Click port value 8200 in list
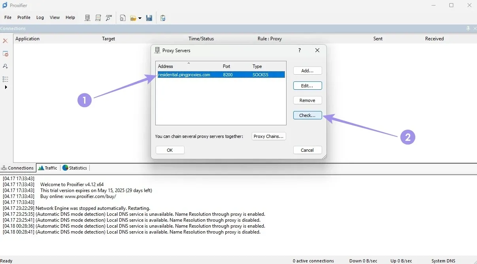This screenshot has width=477, height=264. (x=228, y=75)
